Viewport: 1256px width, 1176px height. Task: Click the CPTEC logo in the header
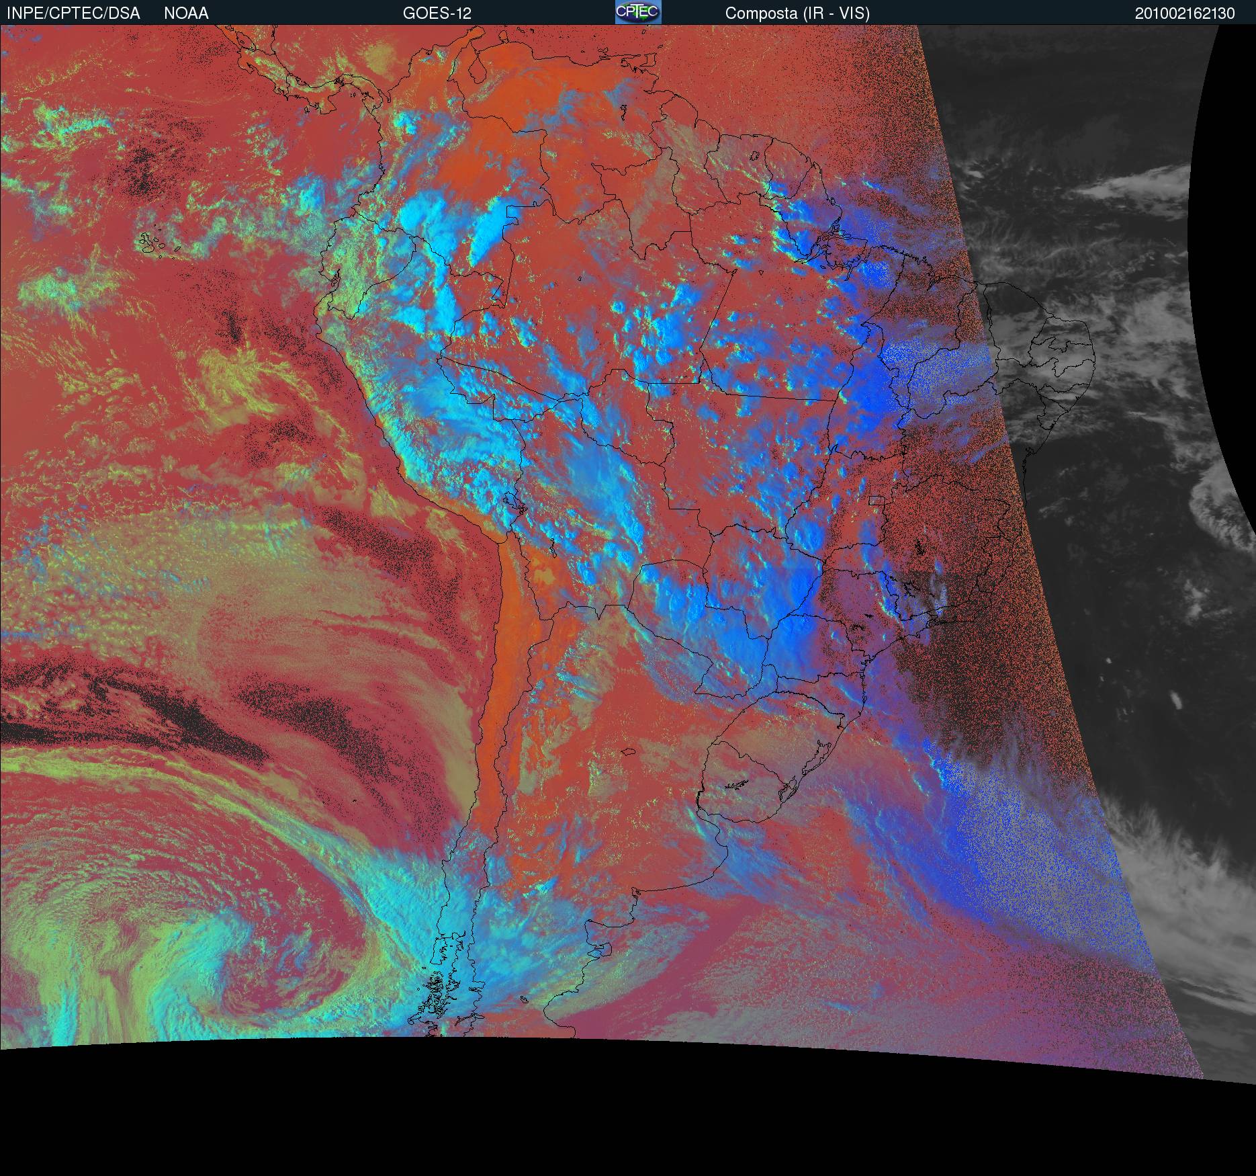pos(637,12)
